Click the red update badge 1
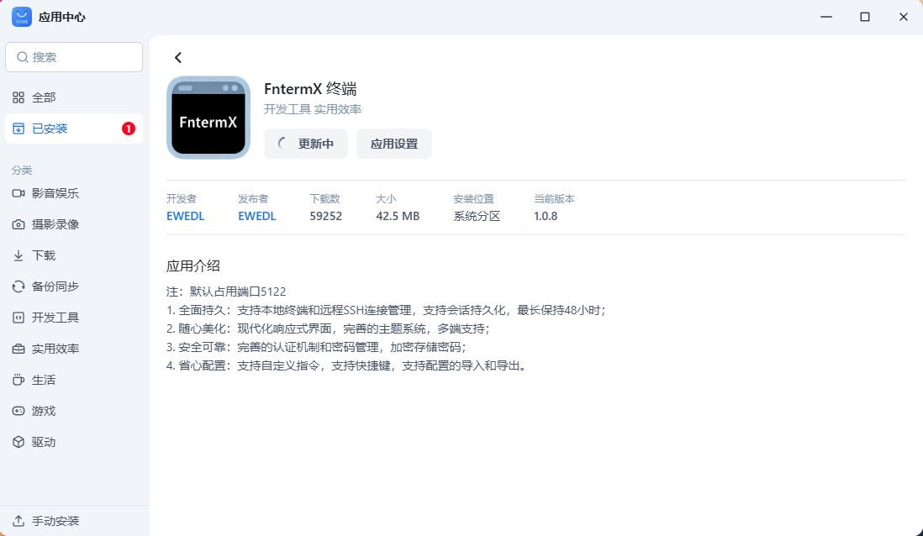Viewport: 923px width, 536px height. (129, 129)
